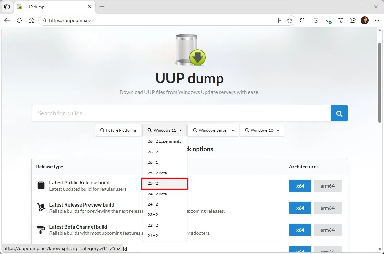Click arm64 for Latest Public Release build
This screenshot has width=384, height=254.
point(327,186)
